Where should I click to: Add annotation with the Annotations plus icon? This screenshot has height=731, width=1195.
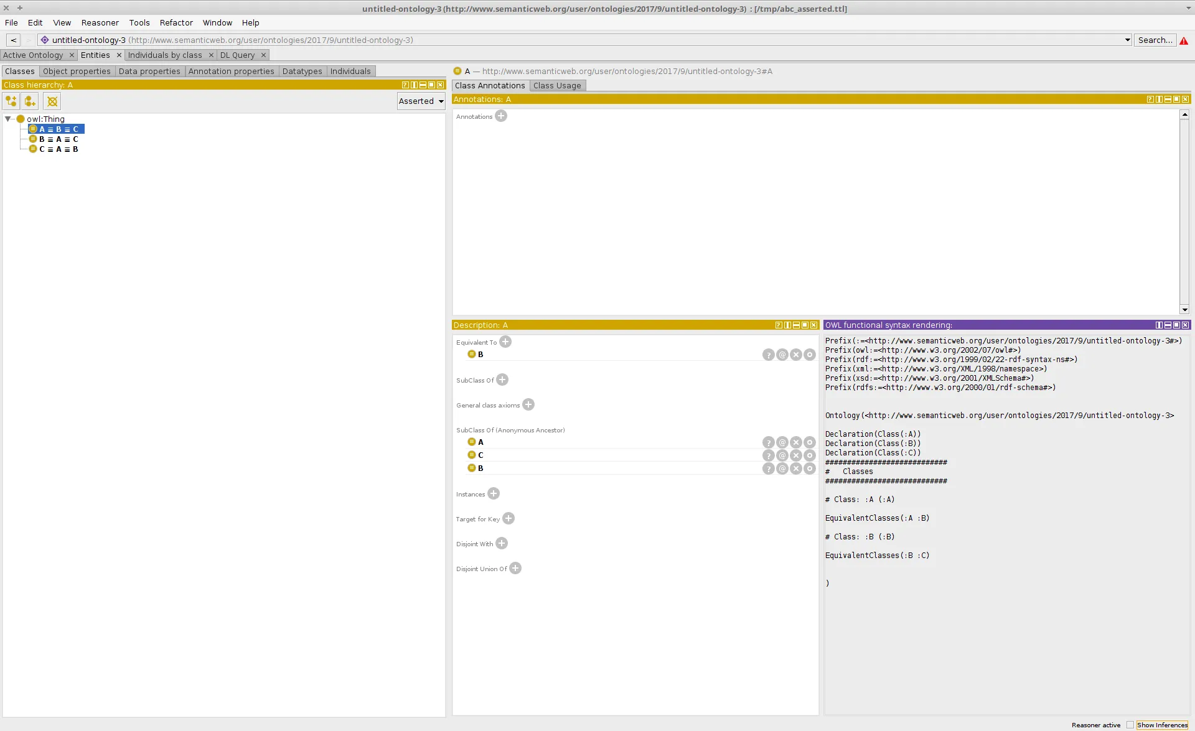(501, 116)
